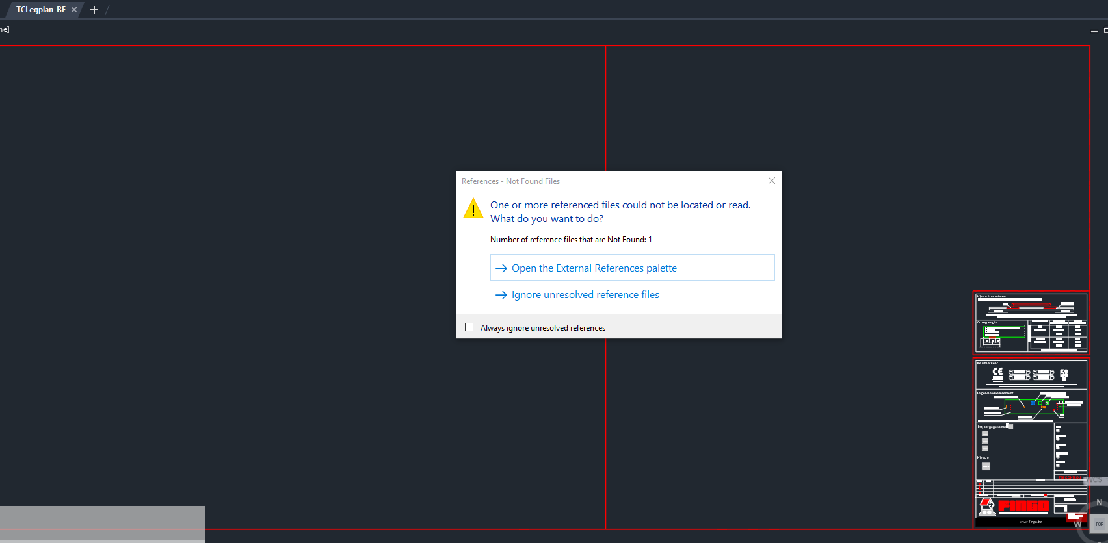Rotate view to West on ViewCube compass

(1077, 524)
